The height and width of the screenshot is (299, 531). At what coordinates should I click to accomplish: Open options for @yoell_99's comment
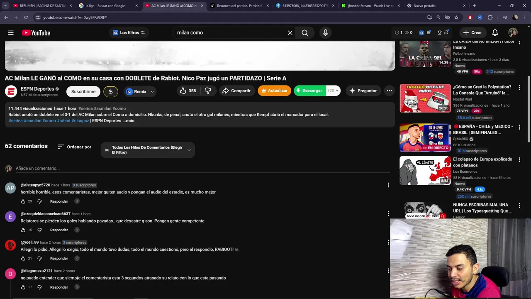(x=388, y=242)
